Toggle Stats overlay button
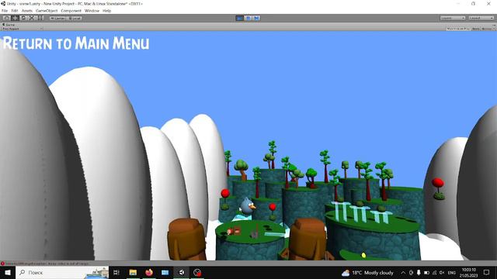Image resolution: width=497 pixels, height=279 pixels. click(x=476, y=29)
